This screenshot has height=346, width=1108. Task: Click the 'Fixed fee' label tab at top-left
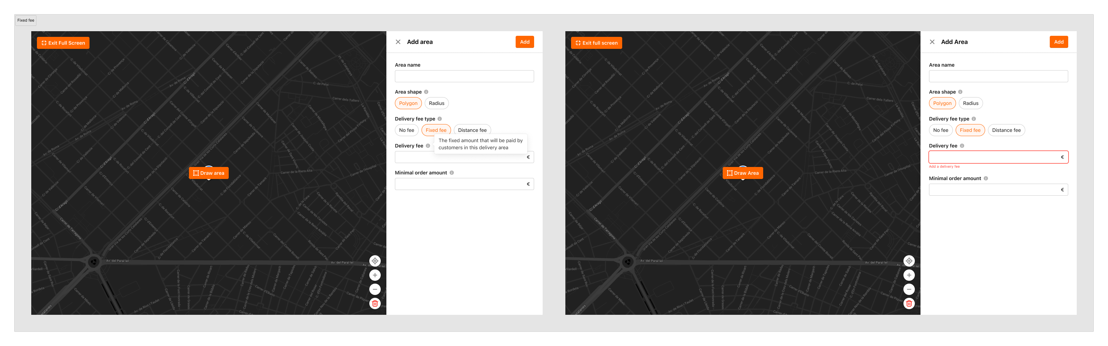(x=26, y=20)
